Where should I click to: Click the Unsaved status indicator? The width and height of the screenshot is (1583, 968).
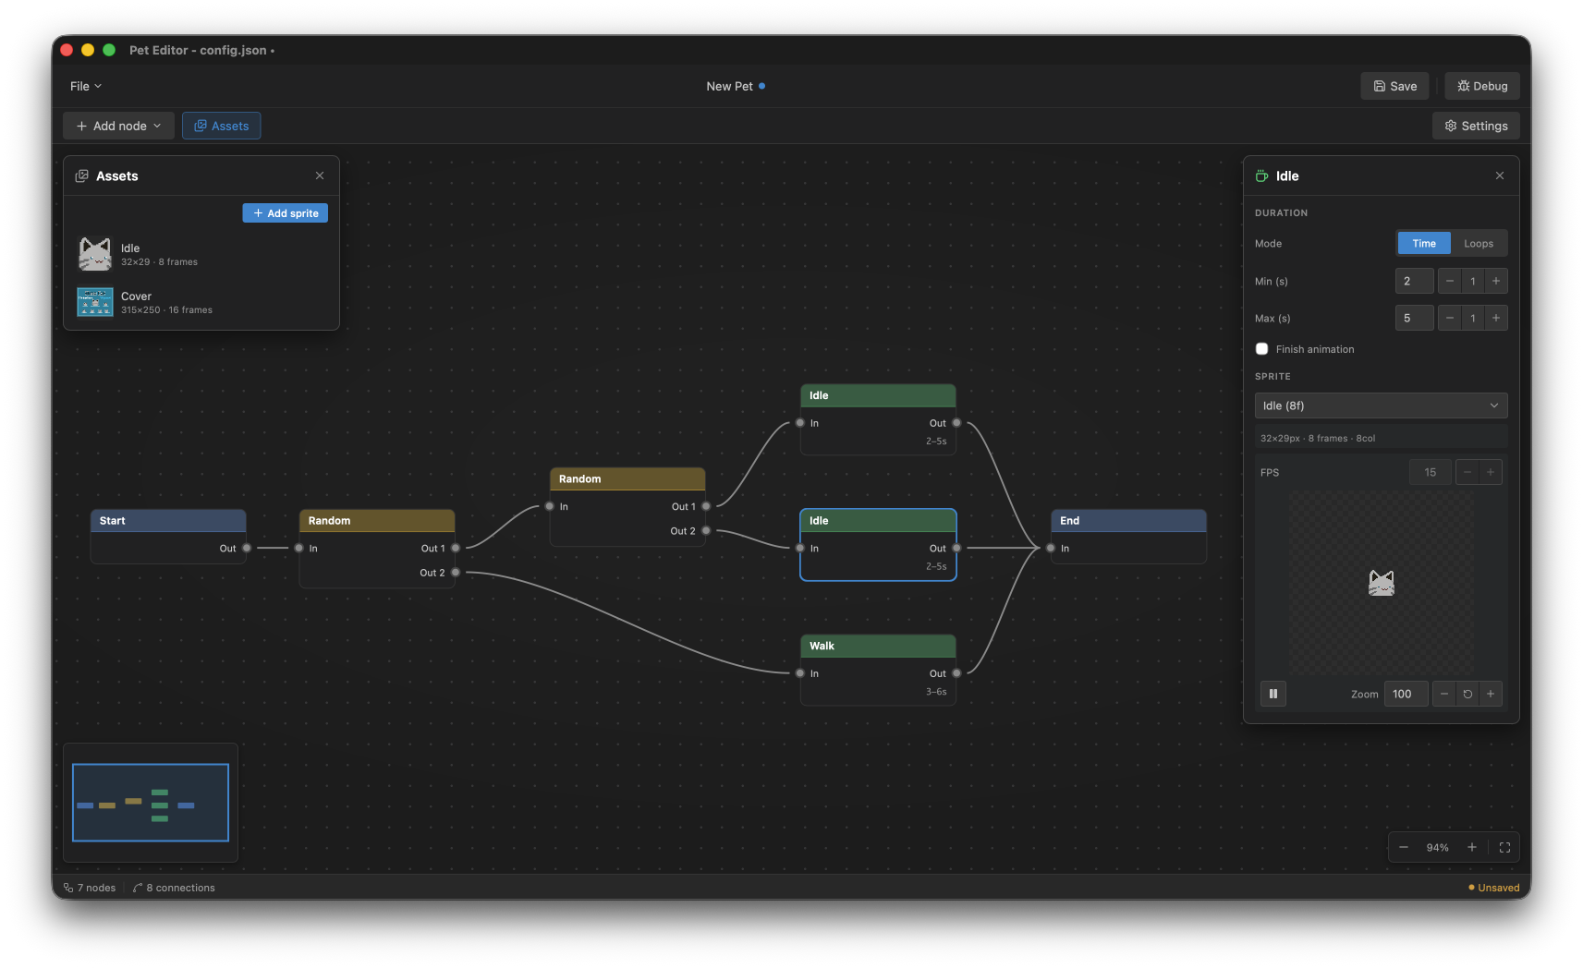click(x=1493, y=888)
